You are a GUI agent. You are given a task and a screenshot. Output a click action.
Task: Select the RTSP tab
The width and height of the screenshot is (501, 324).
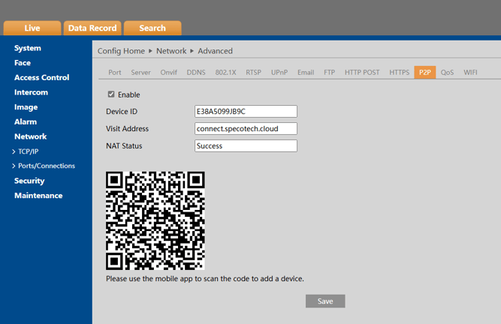pos(253,73)
